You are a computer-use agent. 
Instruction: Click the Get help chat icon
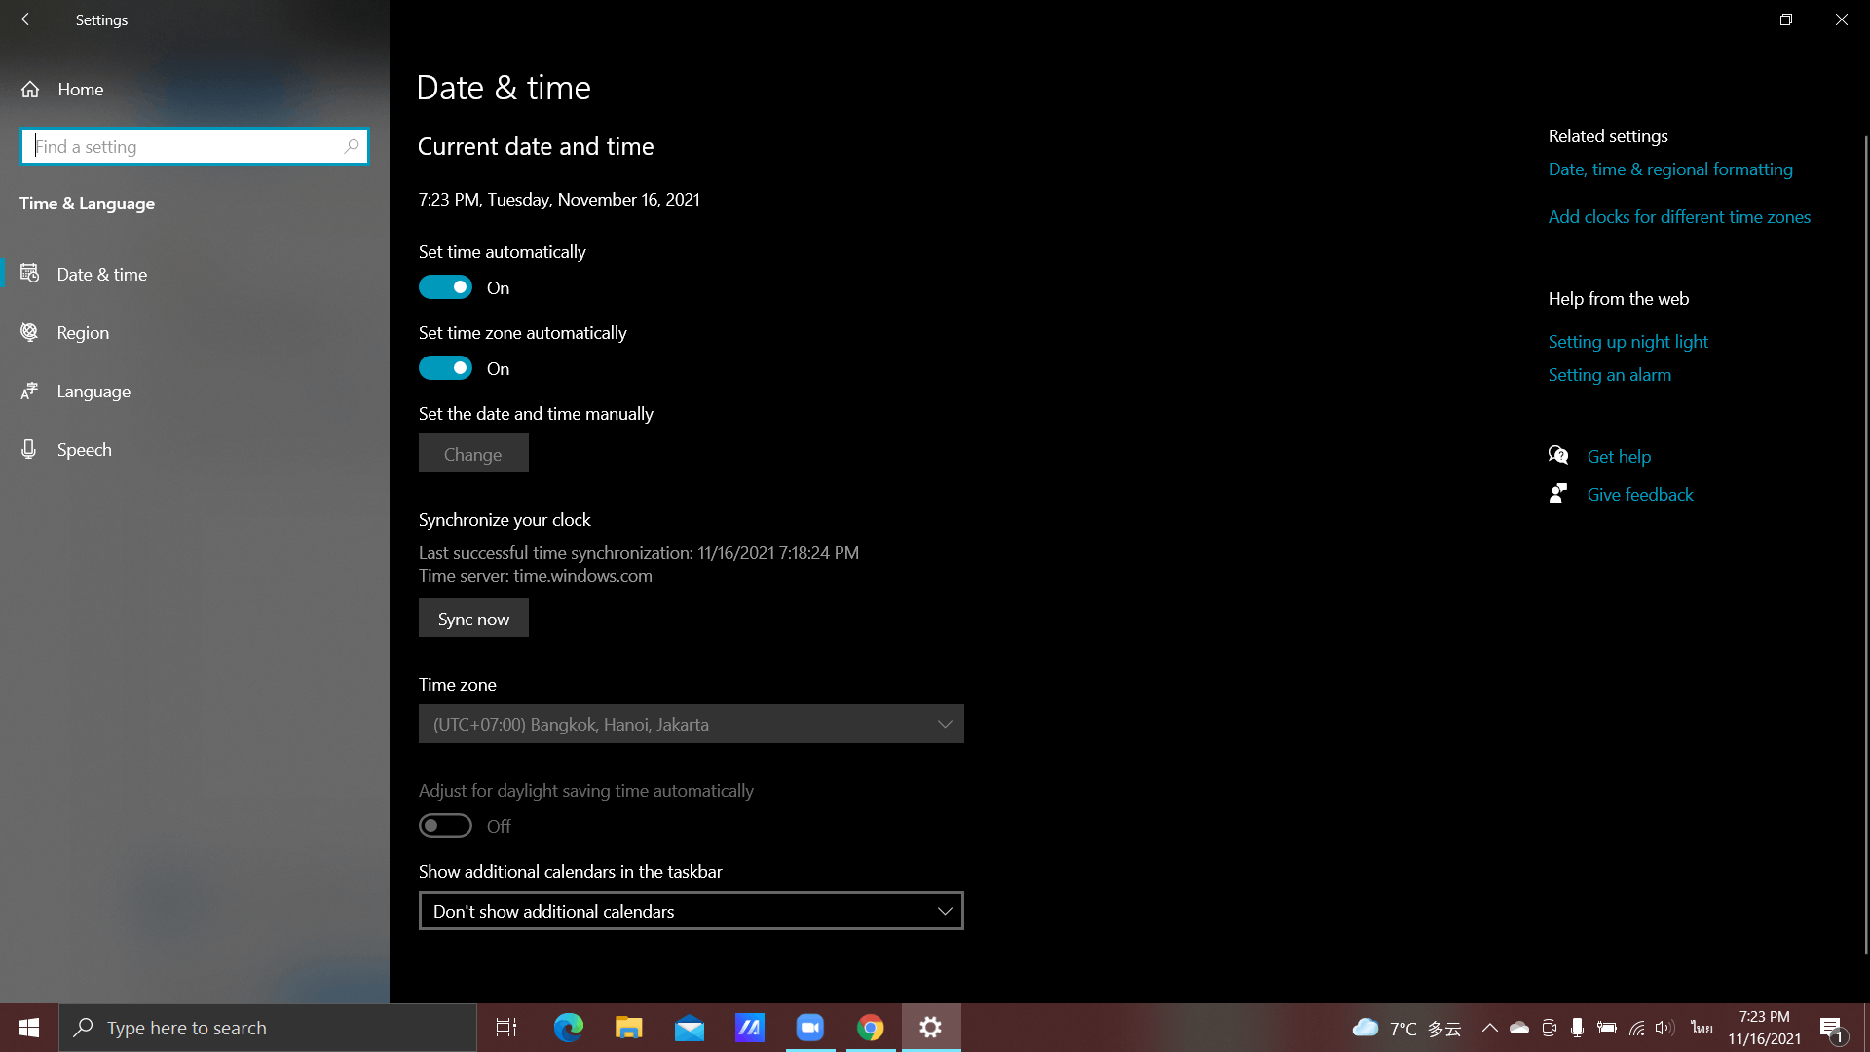1558,456
